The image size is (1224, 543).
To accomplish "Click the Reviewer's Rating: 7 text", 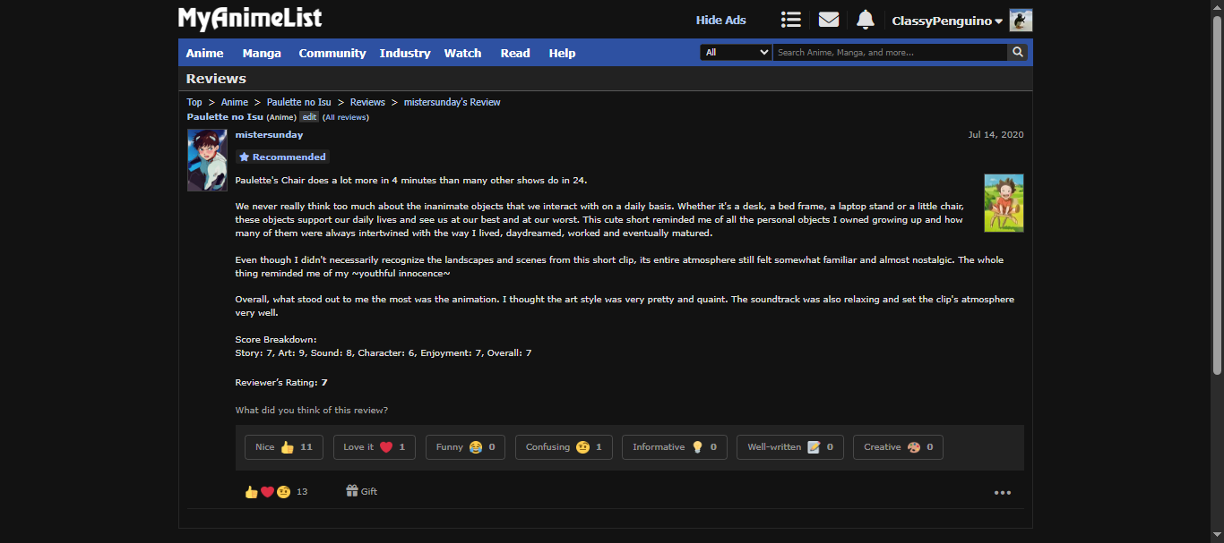I will (x=281, y=383).
